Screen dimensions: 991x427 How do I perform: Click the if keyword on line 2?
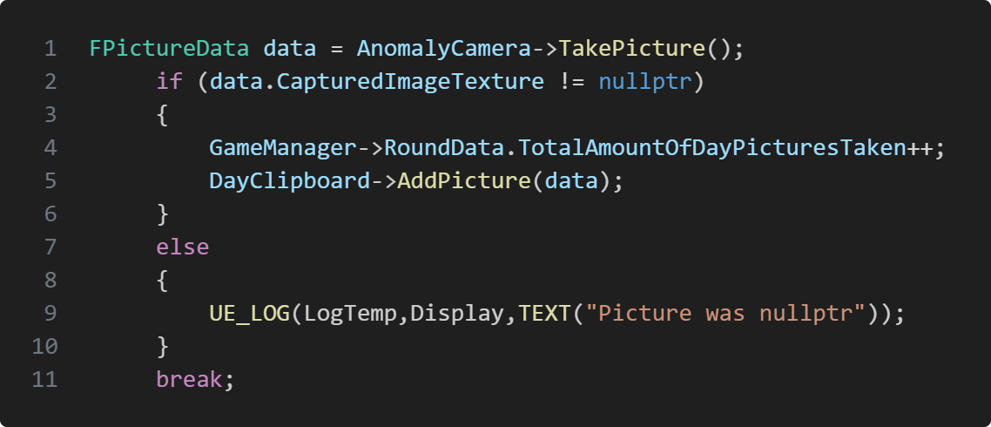(x=169, y=82)
